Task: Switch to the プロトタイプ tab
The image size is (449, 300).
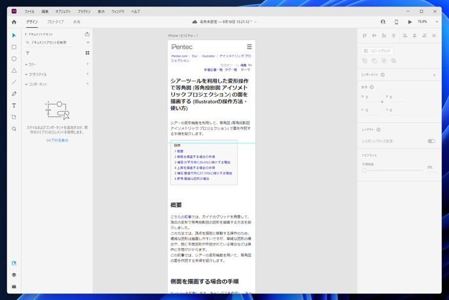Action: point(56,22)
